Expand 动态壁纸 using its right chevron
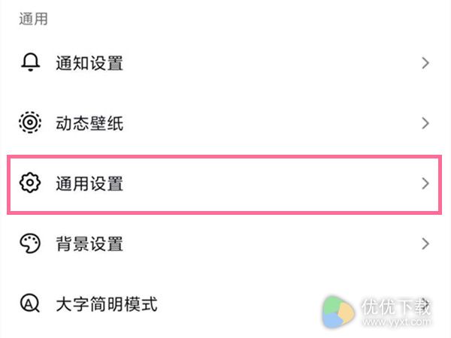 (425, 123)
